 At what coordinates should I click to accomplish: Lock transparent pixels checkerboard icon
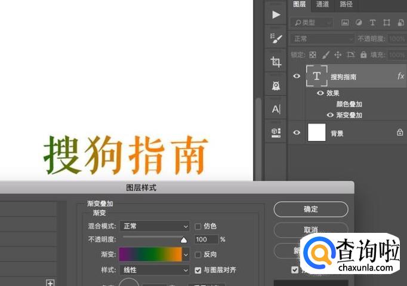[313, 54]
